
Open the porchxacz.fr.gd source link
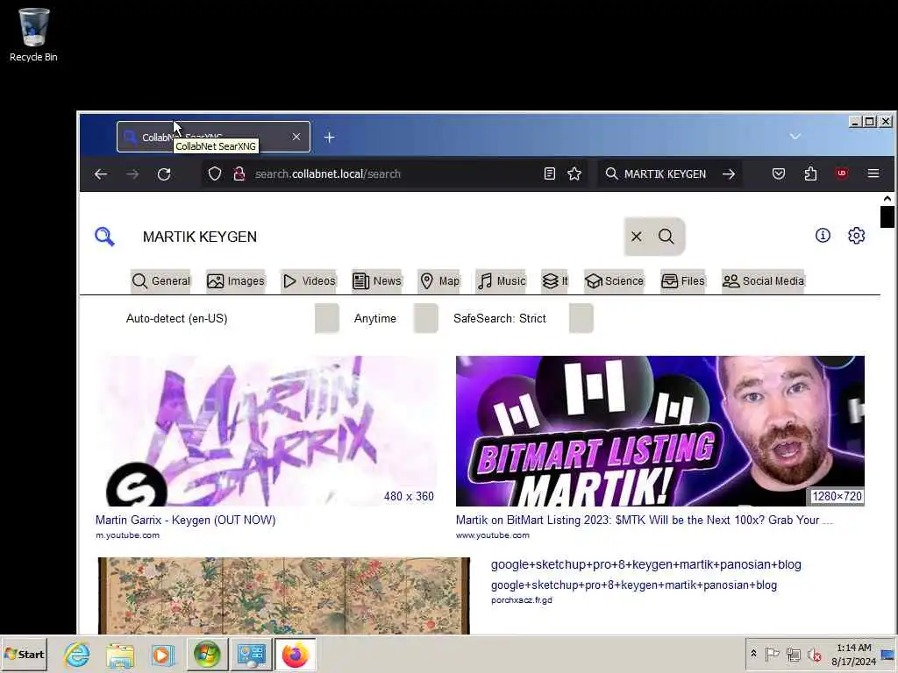coord(522,600)
